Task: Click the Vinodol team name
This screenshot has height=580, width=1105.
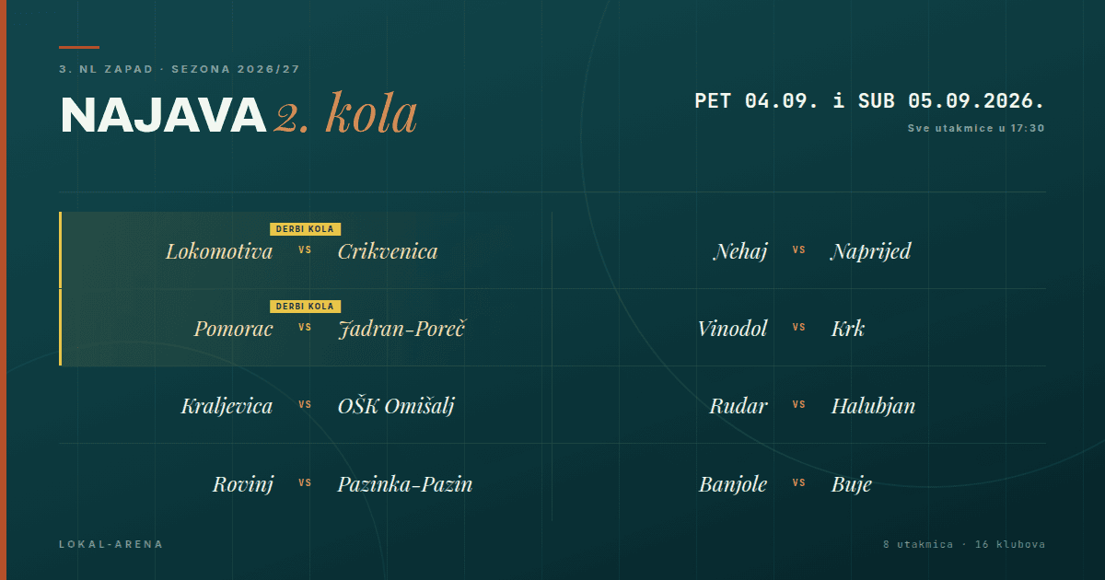Action: [733, 329]
